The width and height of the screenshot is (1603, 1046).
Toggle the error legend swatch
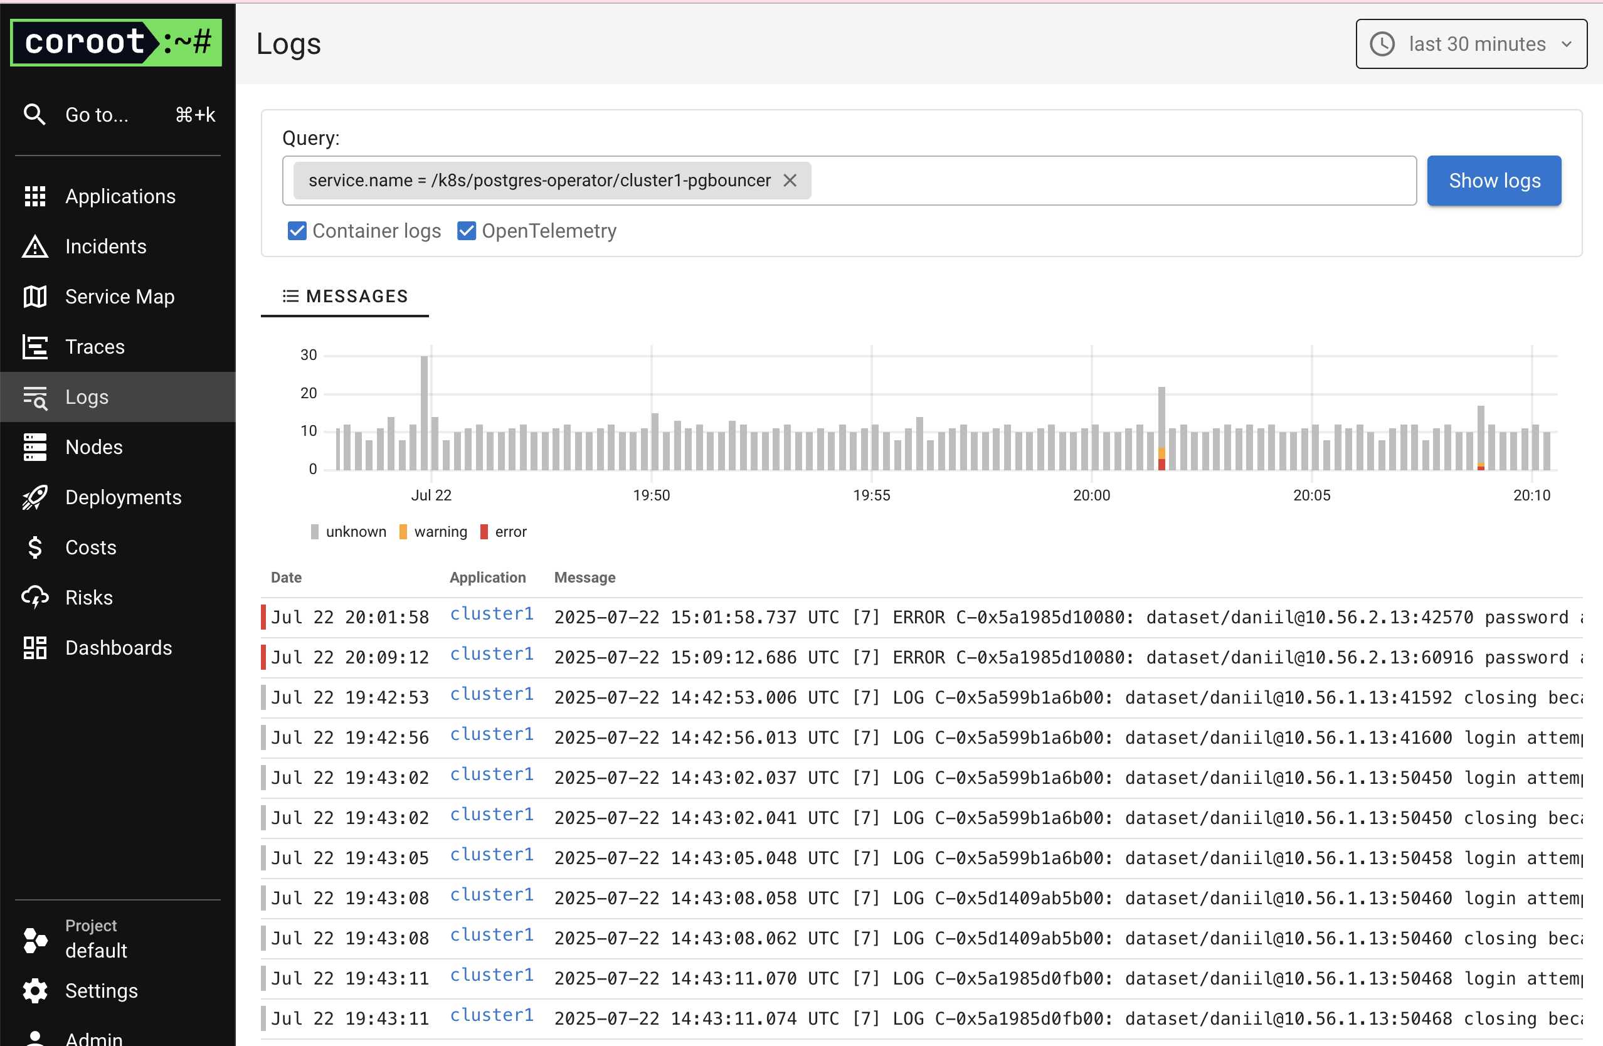pos(484,532)
